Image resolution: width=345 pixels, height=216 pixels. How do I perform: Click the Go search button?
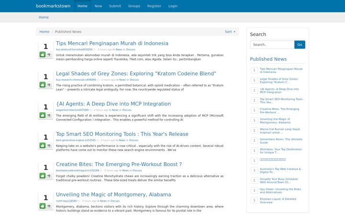[x=299, y=45]
